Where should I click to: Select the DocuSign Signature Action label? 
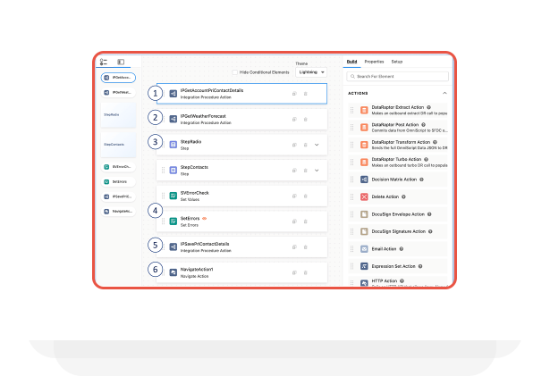click(399, 231)
